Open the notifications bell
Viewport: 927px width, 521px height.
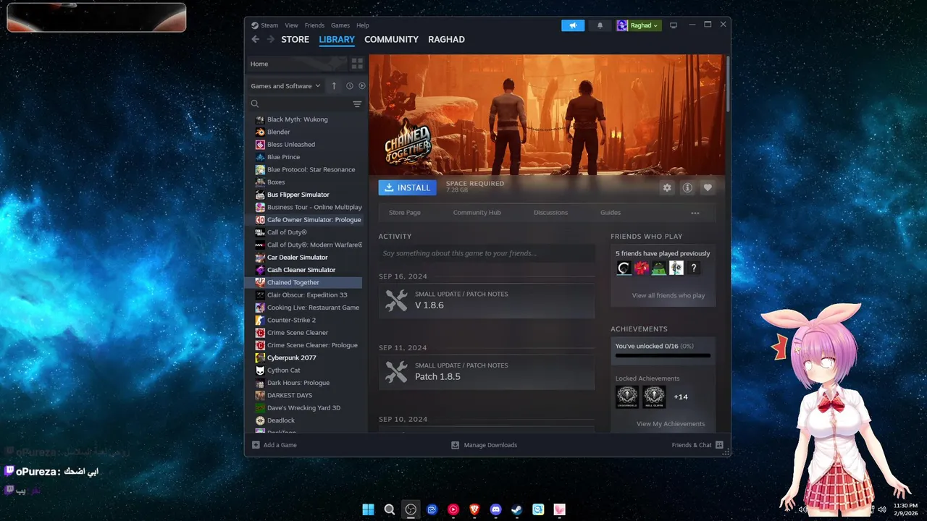point(600,25)
